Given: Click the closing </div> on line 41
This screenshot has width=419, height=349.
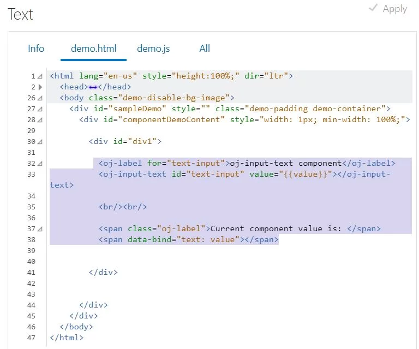Looking at the screenshot, I should [x=103, y=272].
